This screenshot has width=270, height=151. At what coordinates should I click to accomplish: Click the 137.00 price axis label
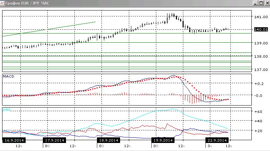coord(261,70)
